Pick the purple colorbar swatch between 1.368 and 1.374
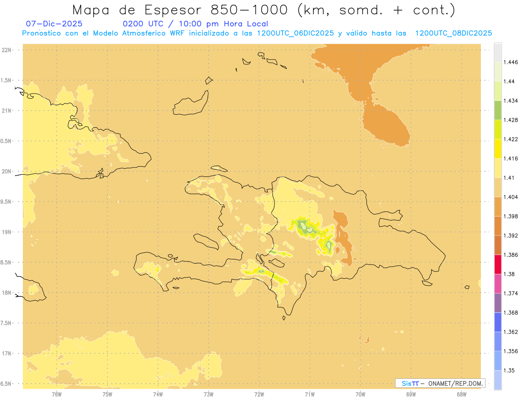Viewport: 518px width, 400px height. click(498, 303)
